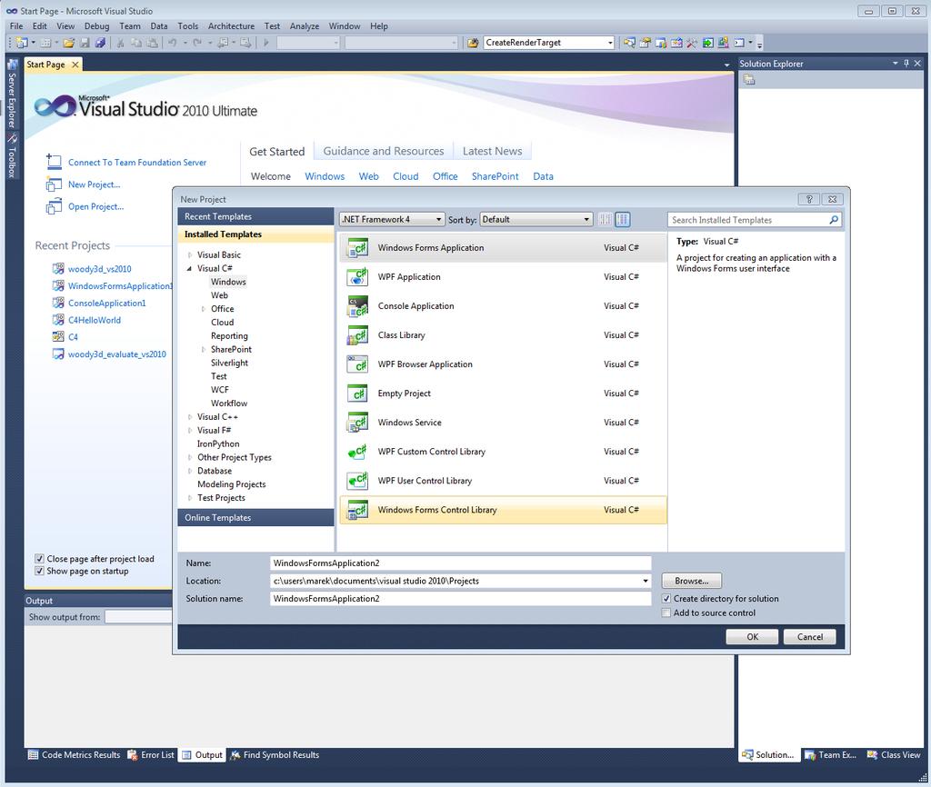Screen dimensions: 931x787
Task: Open the Error List tab
Action: pyautogui.click(x=152, y=755)
